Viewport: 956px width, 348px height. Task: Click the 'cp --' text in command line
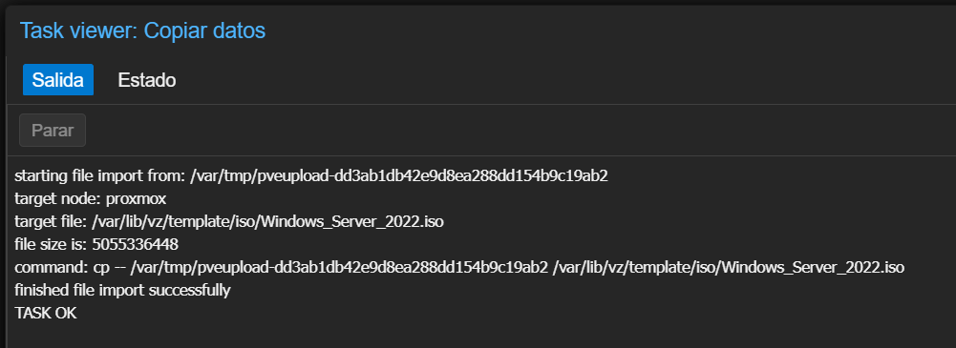pyautogui.click(x=109, y=268)
